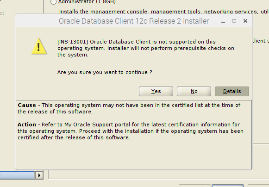This screenshot has width=269, height=187.
Task: Click the Administrator (1.8GB) option label
Action: point(87,2)
